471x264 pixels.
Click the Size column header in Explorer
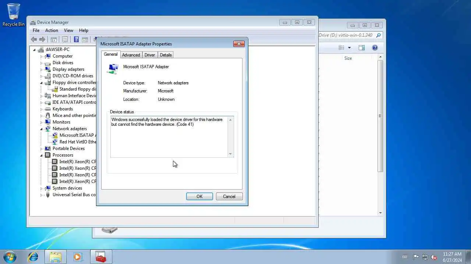(348, 58)
